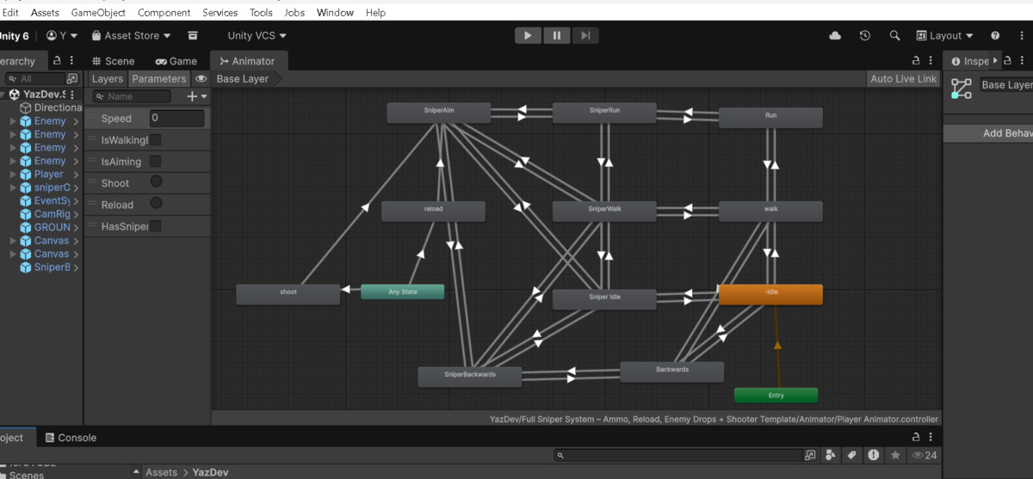Image resolution: width=1033 pixels, height=479 pixels.
Task: Fire the Shoot trigger radio button
Action: click(x=156, y=181)
